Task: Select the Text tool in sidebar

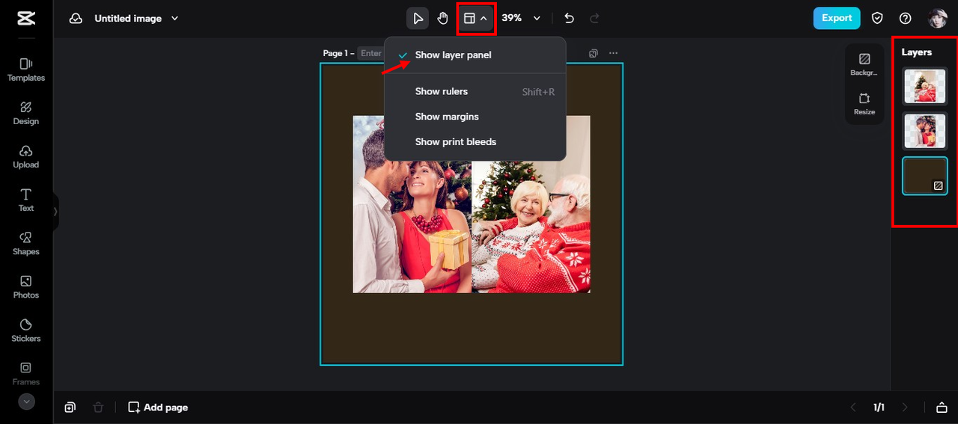Action: [x=26, y=200]
